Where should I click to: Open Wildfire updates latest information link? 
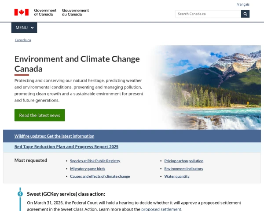(x=54, y=136)
